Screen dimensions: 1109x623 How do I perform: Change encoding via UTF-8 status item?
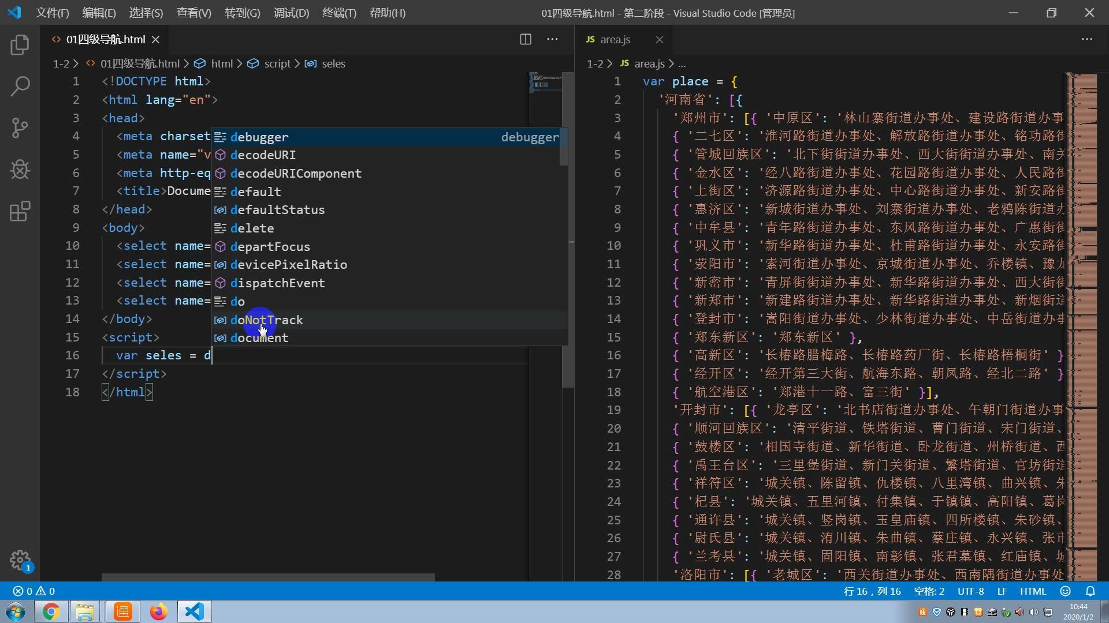coord(970,591)
